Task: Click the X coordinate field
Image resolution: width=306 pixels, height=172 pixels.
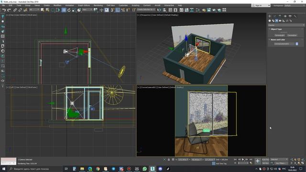Action: point(183,160)
